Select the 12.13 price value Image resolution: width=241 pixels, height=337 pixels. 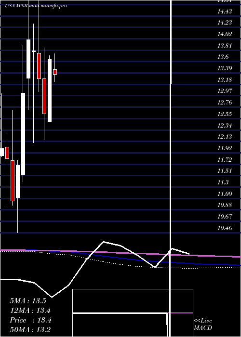(x=225, y=137)
